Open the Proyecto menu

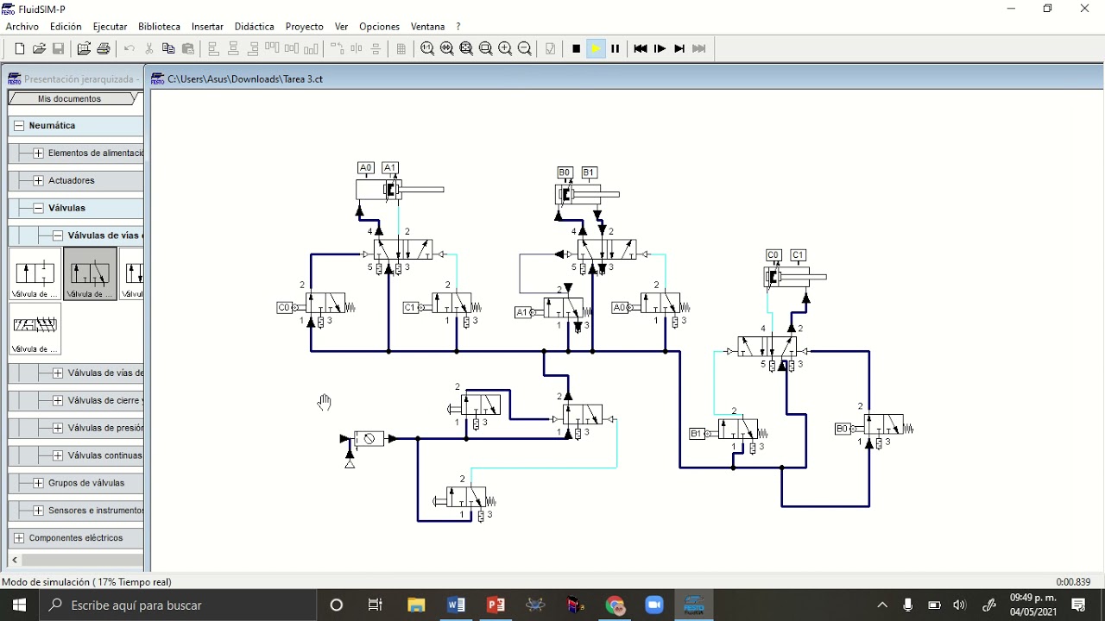(x=305, y=27)
